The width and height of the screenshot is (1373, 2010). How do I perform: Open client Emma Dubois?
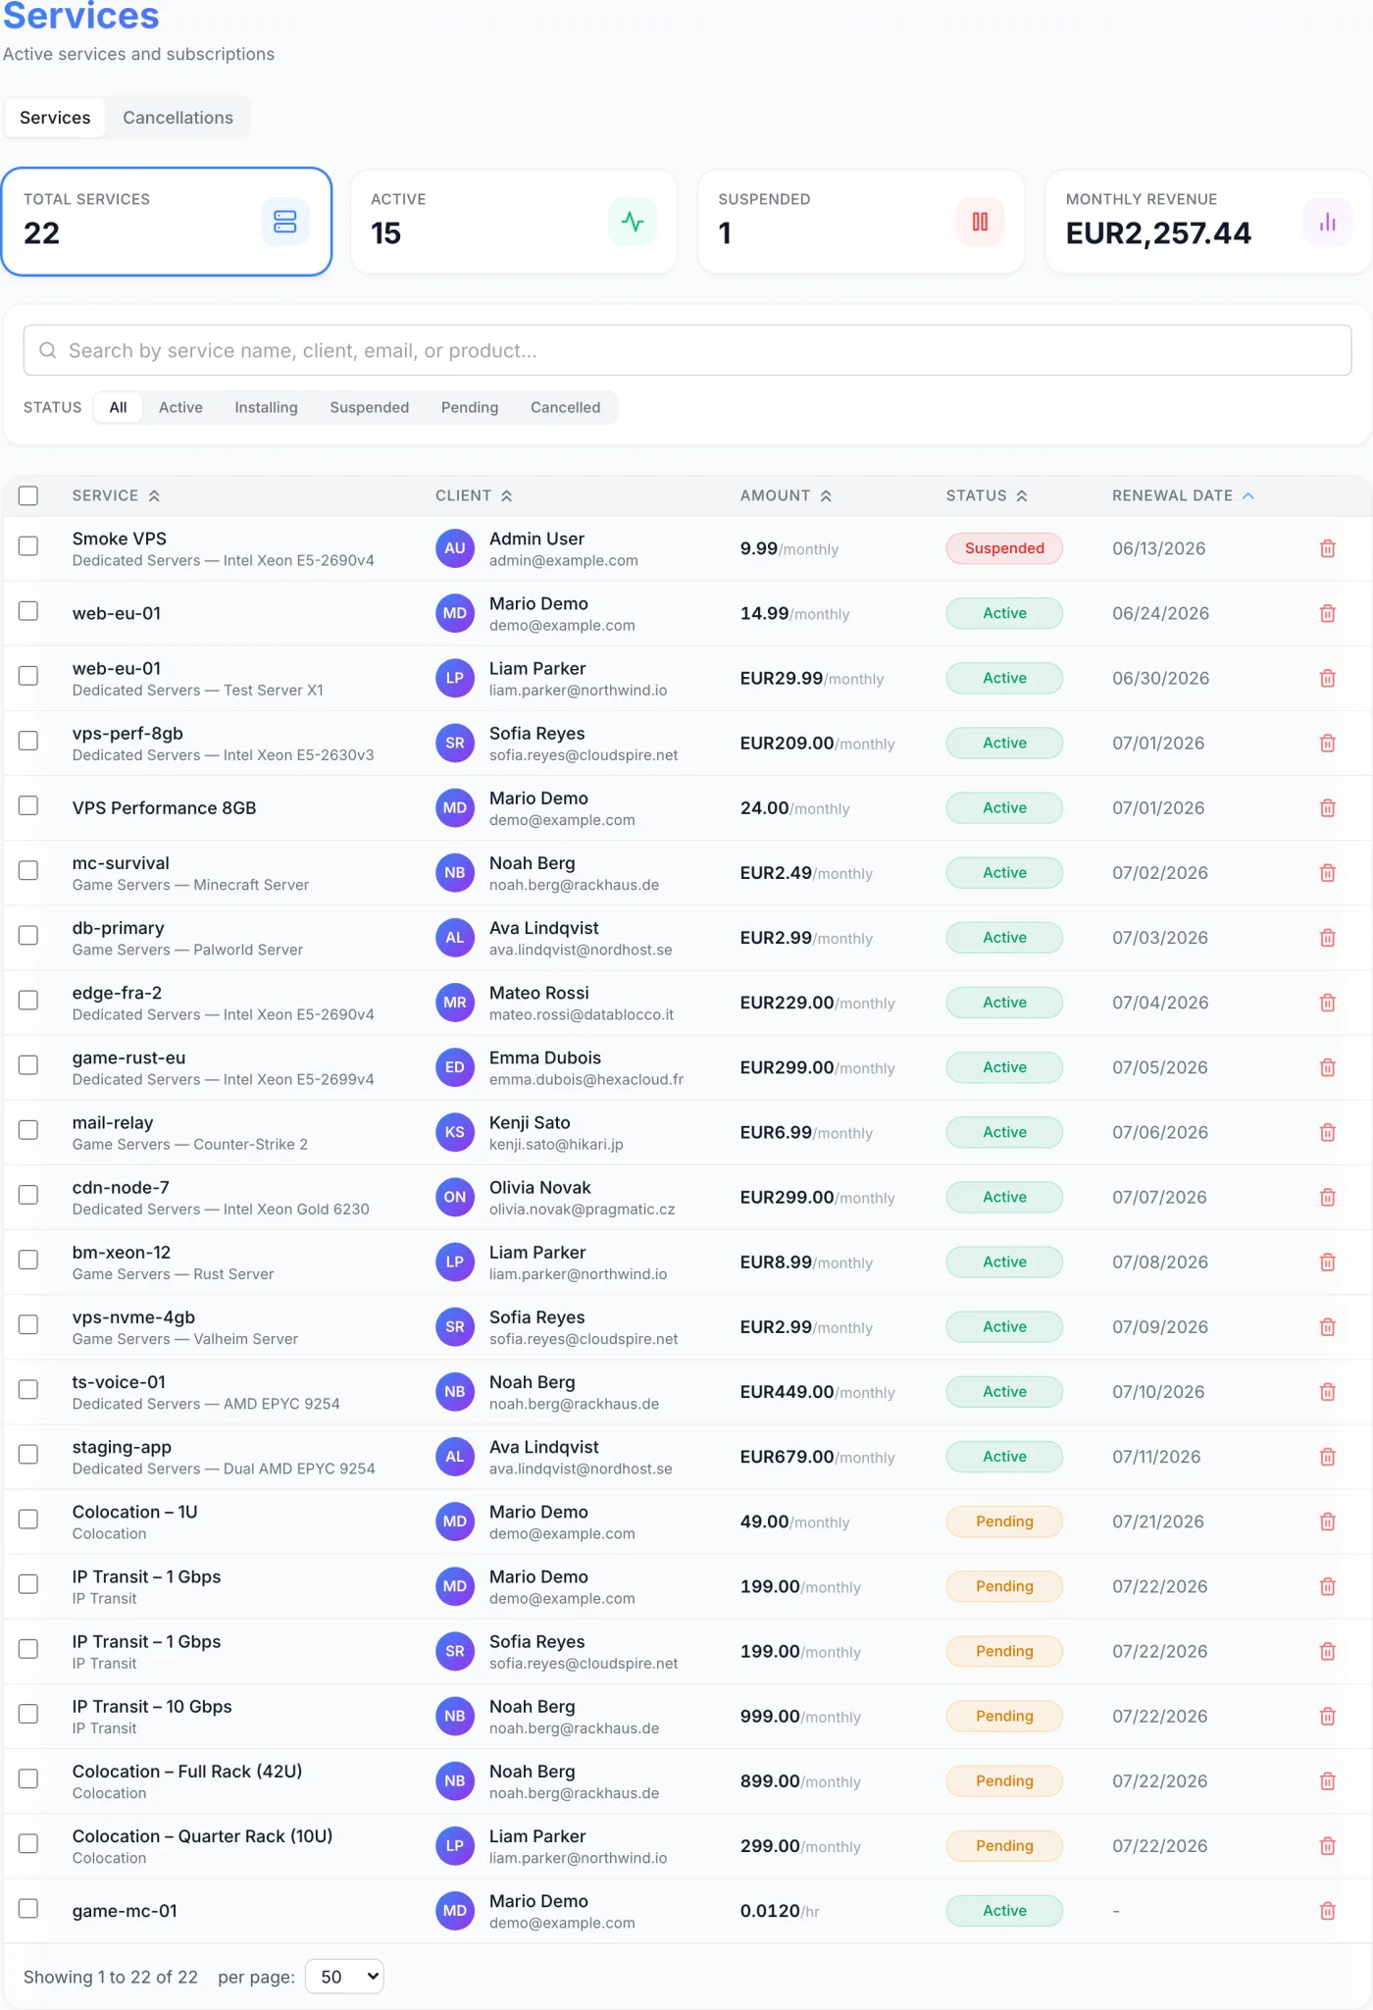coord(544,1057)
